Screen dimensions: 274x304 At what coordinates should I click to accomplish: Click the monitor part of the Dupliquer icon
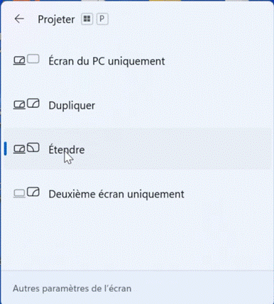tap(33, 104)
